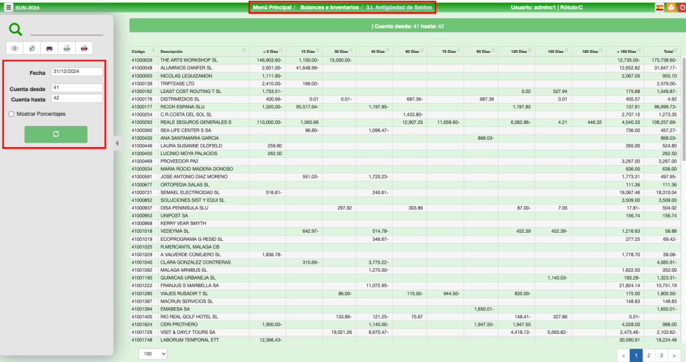Open Balances e Inventarios in the breadcrumb

(329, 7)
